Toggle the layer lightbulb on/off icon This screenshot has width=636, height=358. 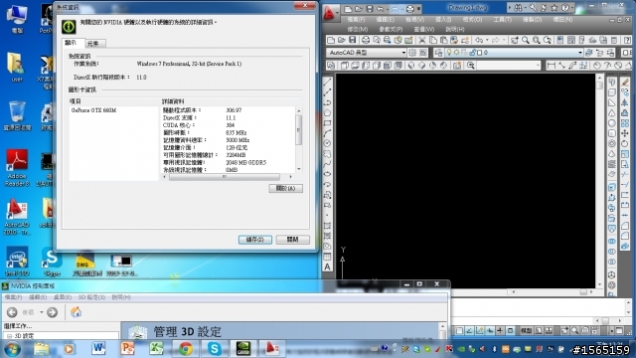(x=449, y=53)
